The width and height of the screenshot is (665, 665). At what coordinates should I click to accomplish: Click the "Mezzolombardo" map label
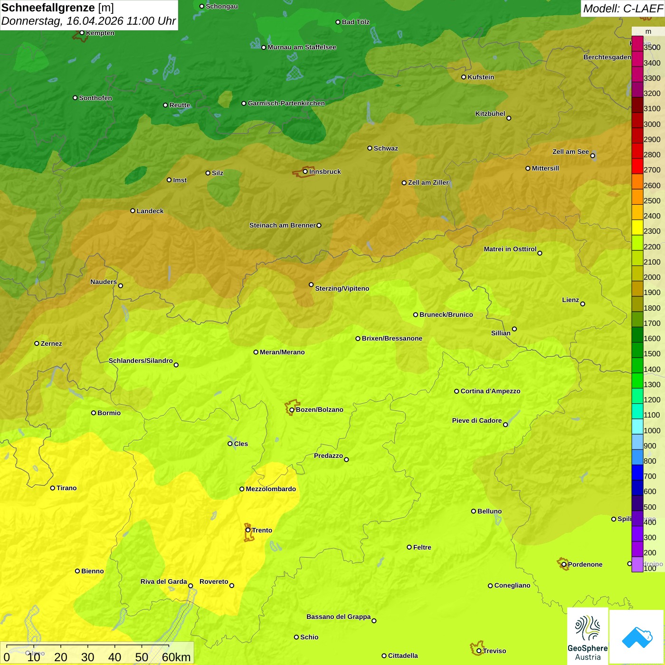point(271,489)
